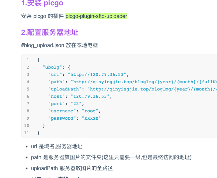
Task: Click the bullet "uploadPath 服务器放图片的全路径"
Action: pos(72,168)
